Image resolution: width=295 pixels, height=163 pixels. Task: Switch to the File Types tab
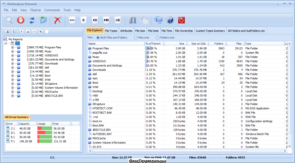click(111, 31)
